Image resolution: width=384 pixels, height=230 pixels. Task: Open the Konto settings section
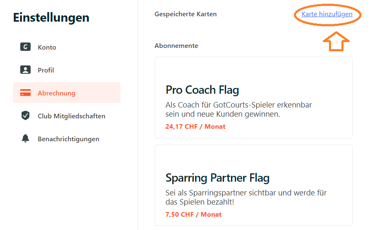point(67,47)
